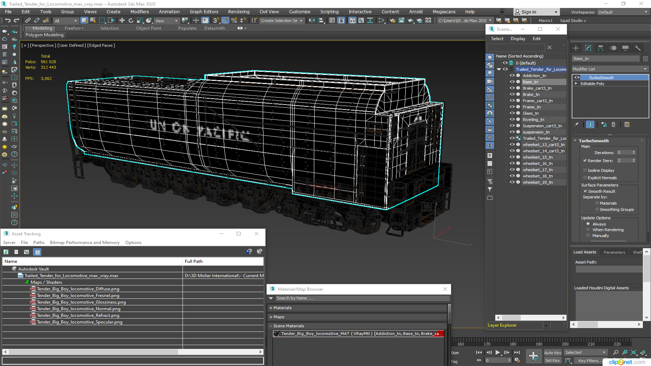This screenshot has width=651, height=366.
Task: Toggle the Angle Snap icon
Action: 225,21
